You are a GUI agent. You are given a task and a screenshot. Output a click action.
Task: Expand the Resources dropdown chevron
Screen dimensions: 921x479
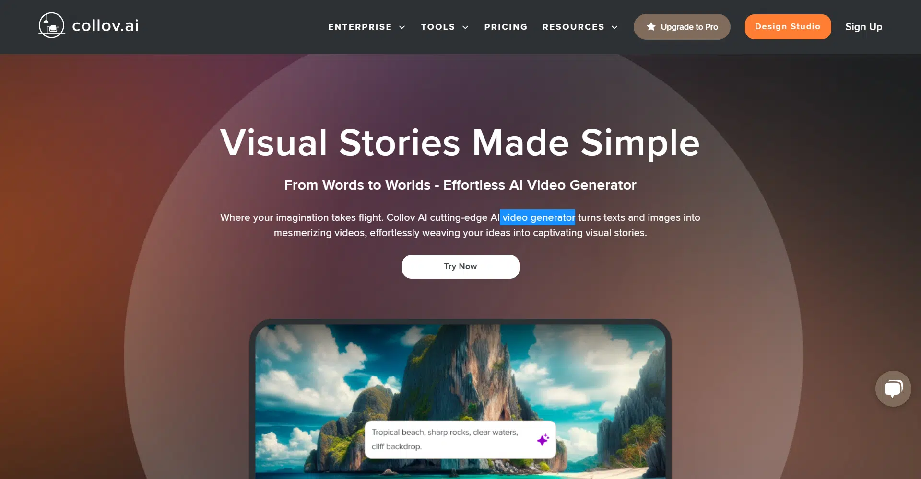[614, 27]
